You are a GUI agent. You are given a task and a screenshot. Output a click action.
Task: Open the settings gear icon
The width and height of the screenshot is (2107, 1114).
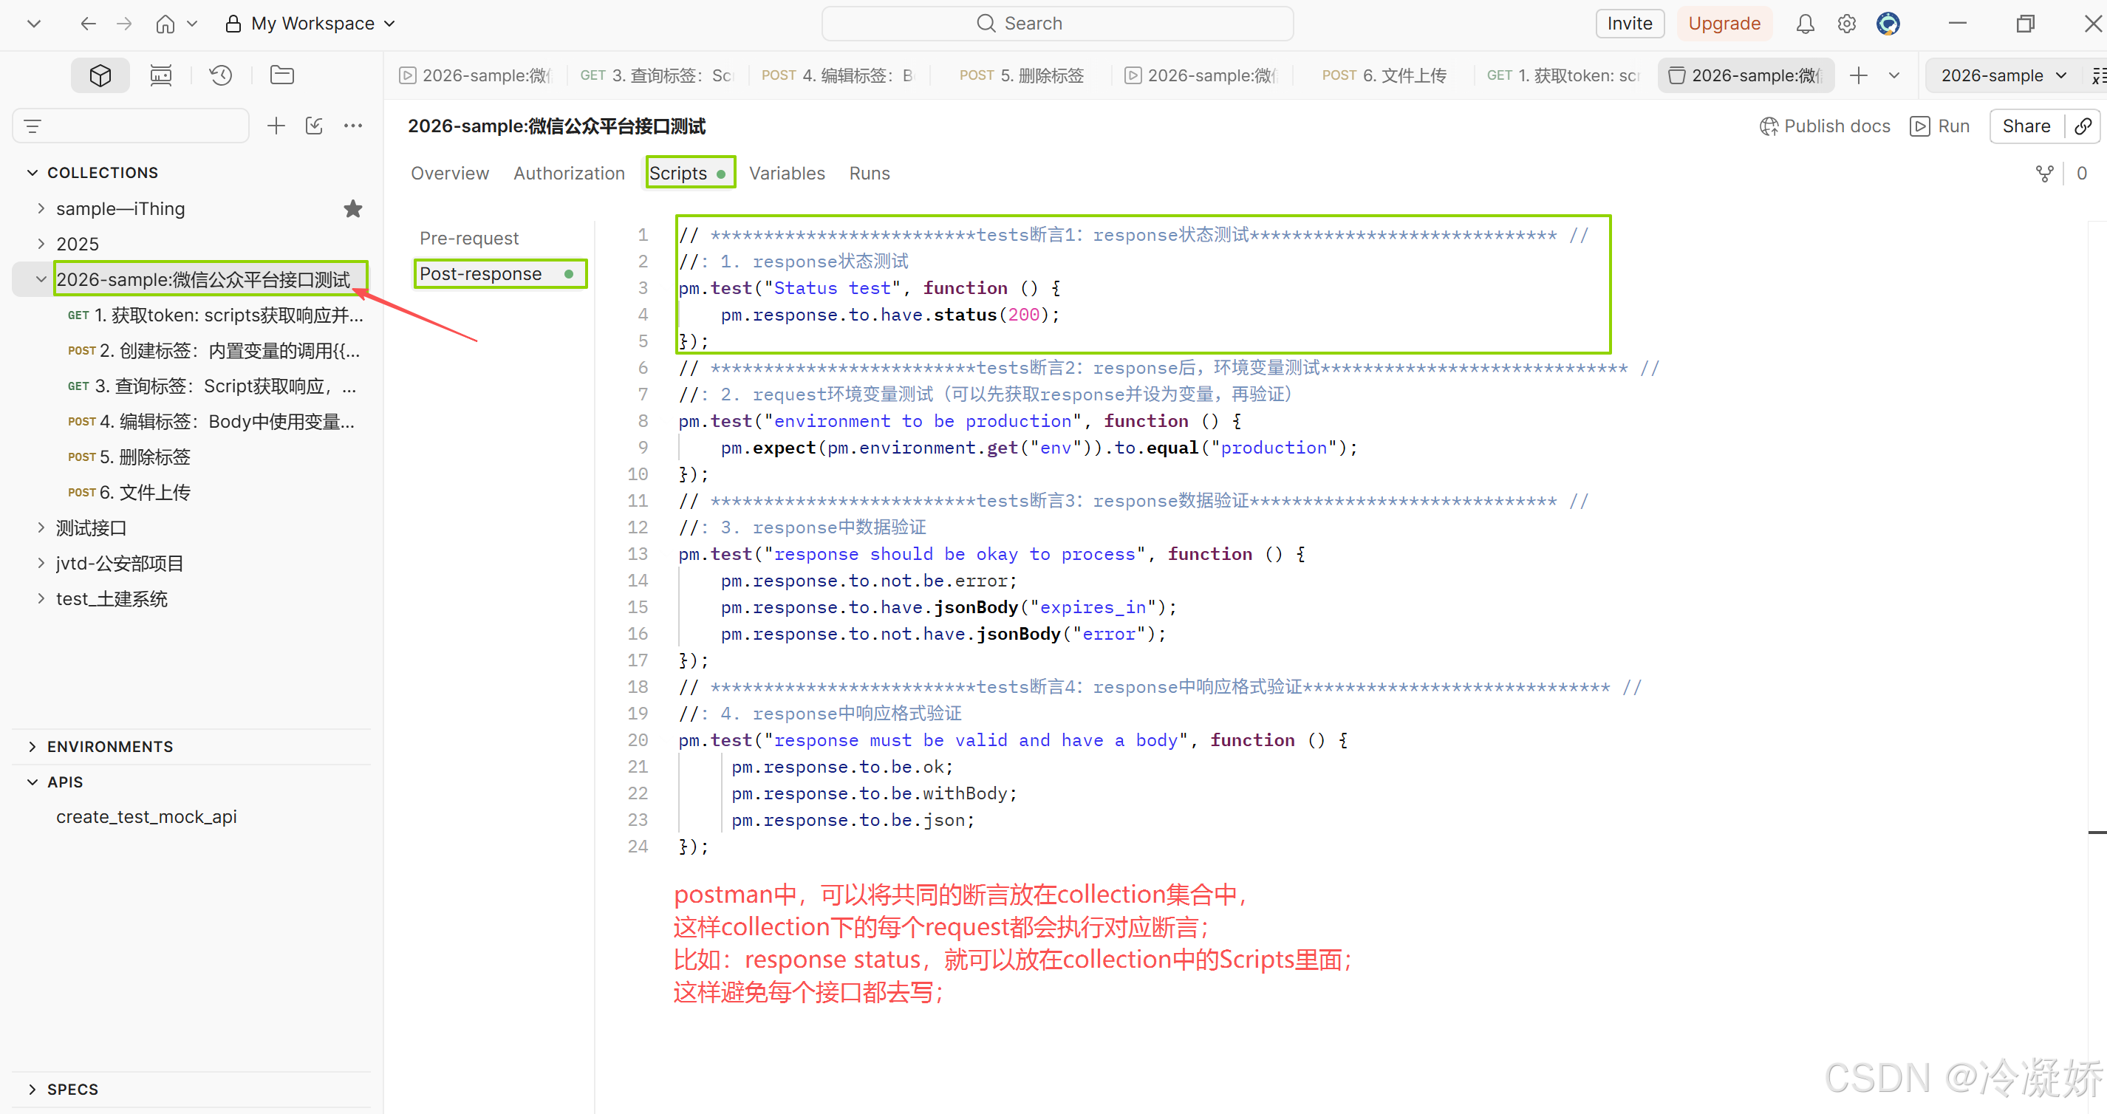(x=1847, y=24)
